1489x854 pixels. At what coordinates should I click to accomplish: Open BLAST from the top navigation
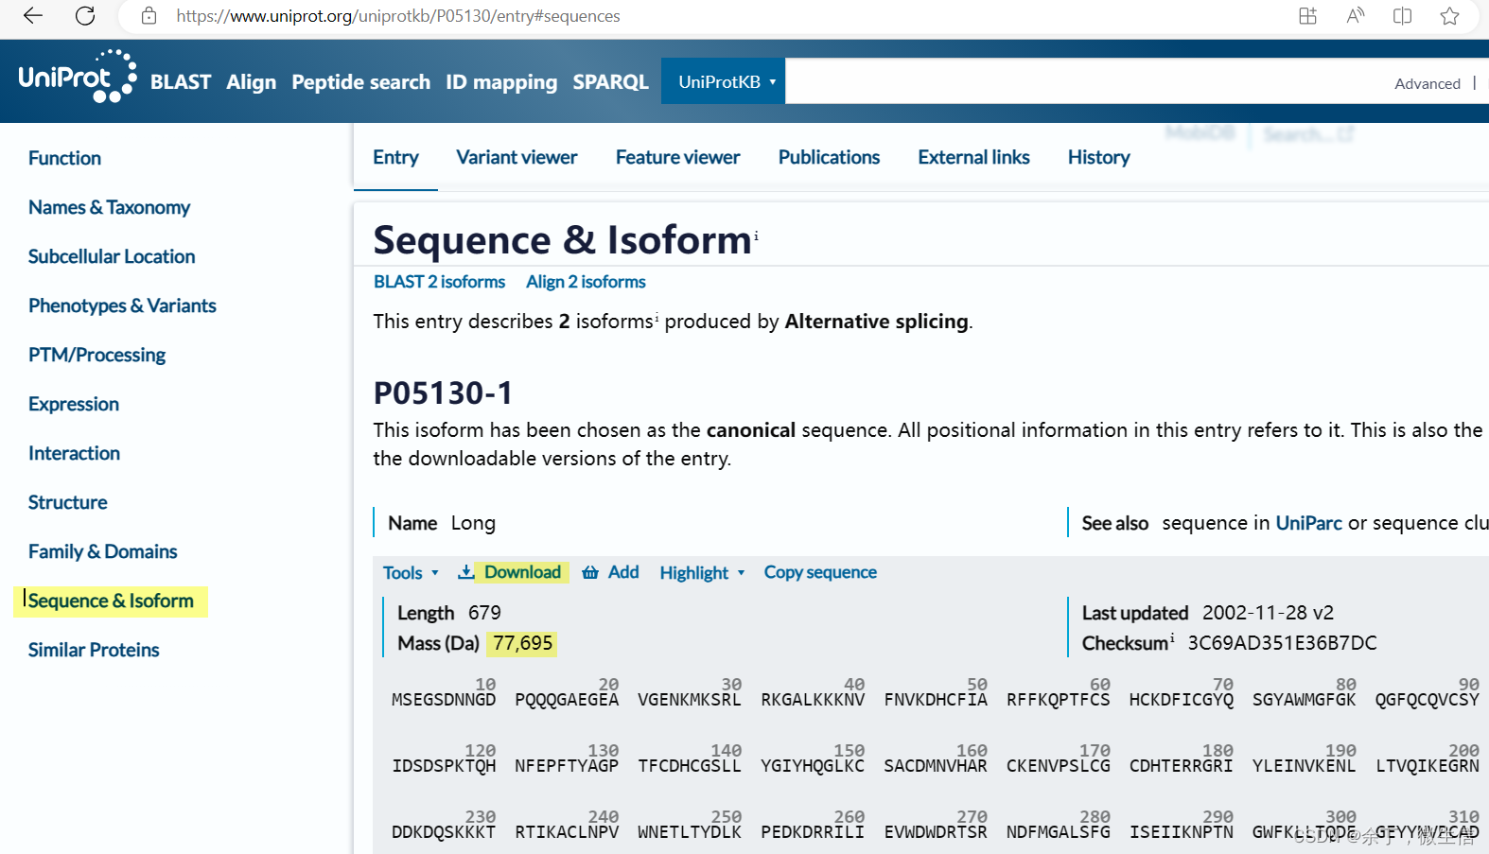[x=181, y=82]
